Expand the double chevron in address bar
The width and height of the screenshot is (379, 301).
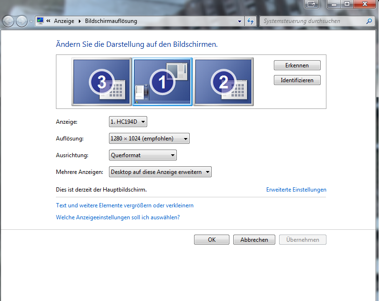(48, 21)
